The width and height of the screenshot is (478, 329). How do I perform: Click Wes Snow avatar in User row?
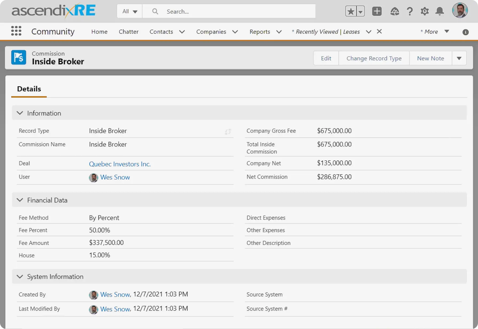pyautogui.click(x=94, y=178)
